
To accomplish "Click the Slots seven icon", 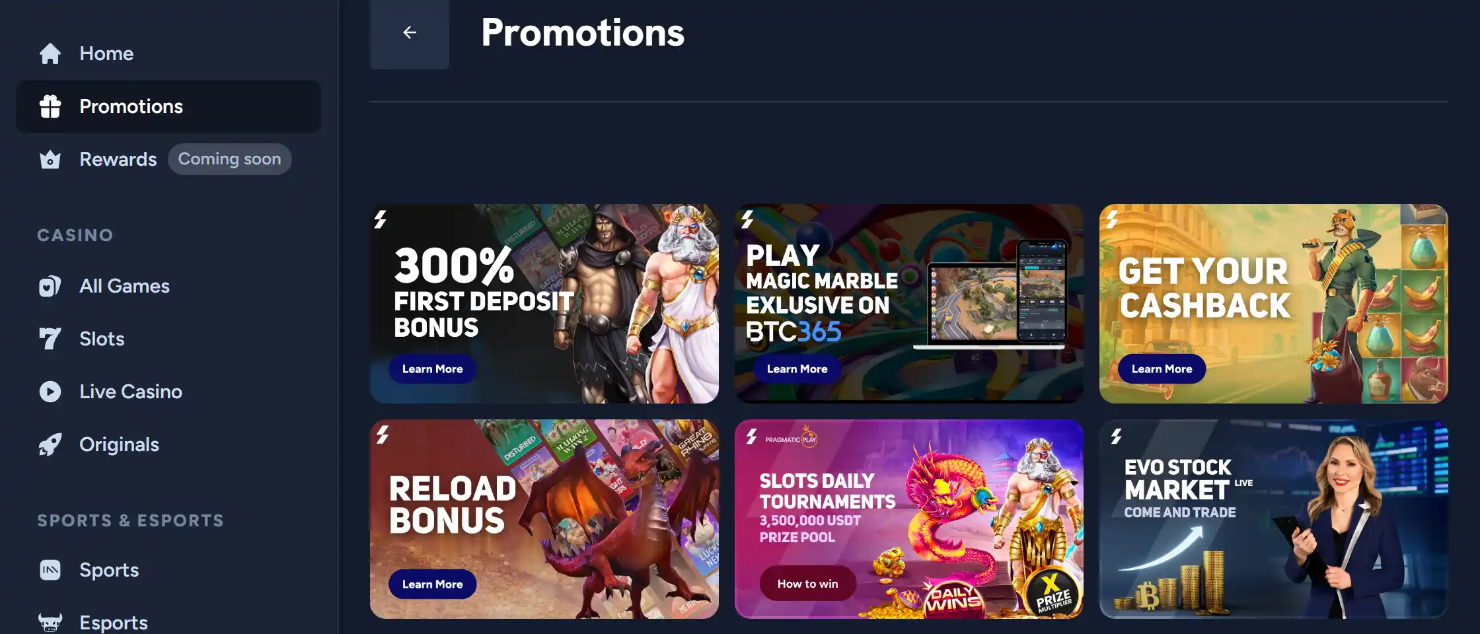I will [50, 339].
